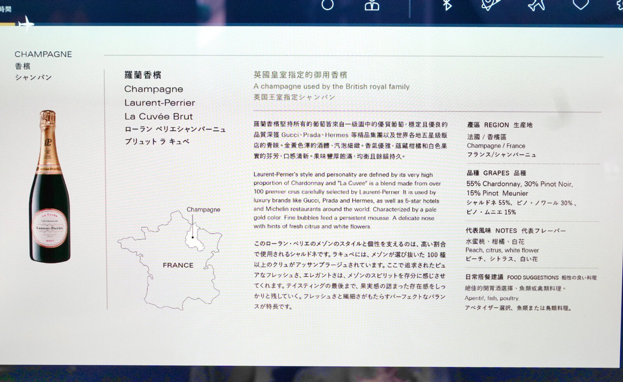The height and width of the screenshot is (382, 623).
Task: Tap the Bluetooth icon in top bar
Action: 447,5
